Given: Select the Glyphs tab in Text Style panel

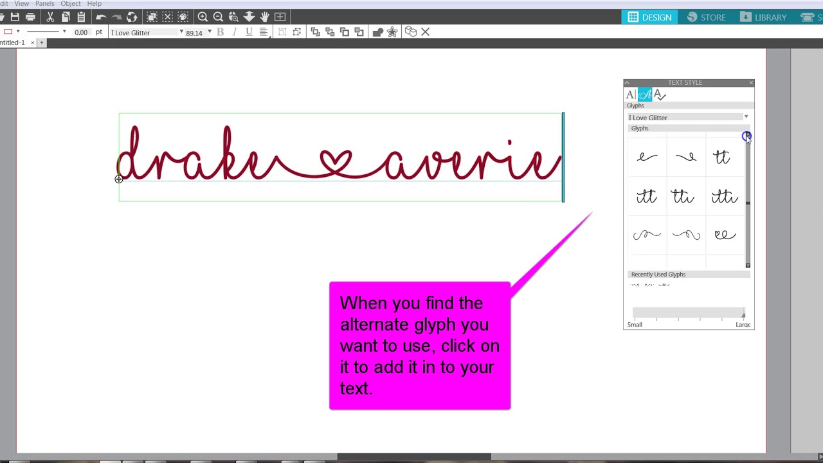Looking at the screenshot, I should 645,95.
